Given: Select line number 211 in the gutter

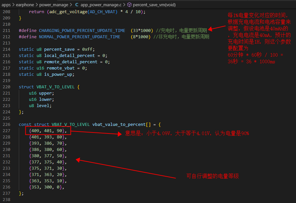Looking at the screenshot, I should point(6,30).
